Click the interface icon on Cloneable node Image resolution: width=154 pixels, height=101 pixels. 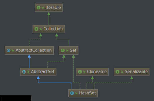tap(80, 72)
